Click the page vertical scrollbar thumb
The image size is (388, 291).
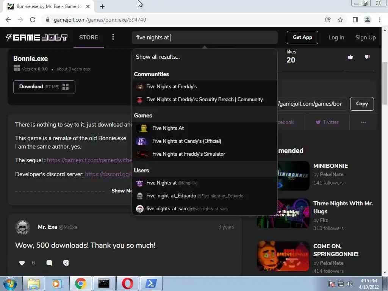(x=385, y=83)
